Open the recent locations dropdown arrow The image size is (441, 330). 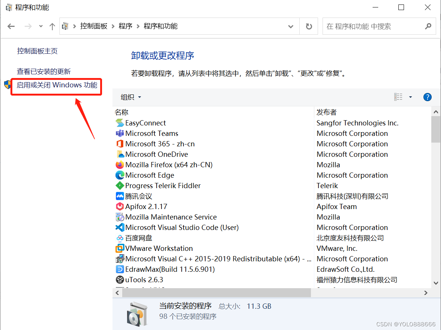[x=41, y=27]
